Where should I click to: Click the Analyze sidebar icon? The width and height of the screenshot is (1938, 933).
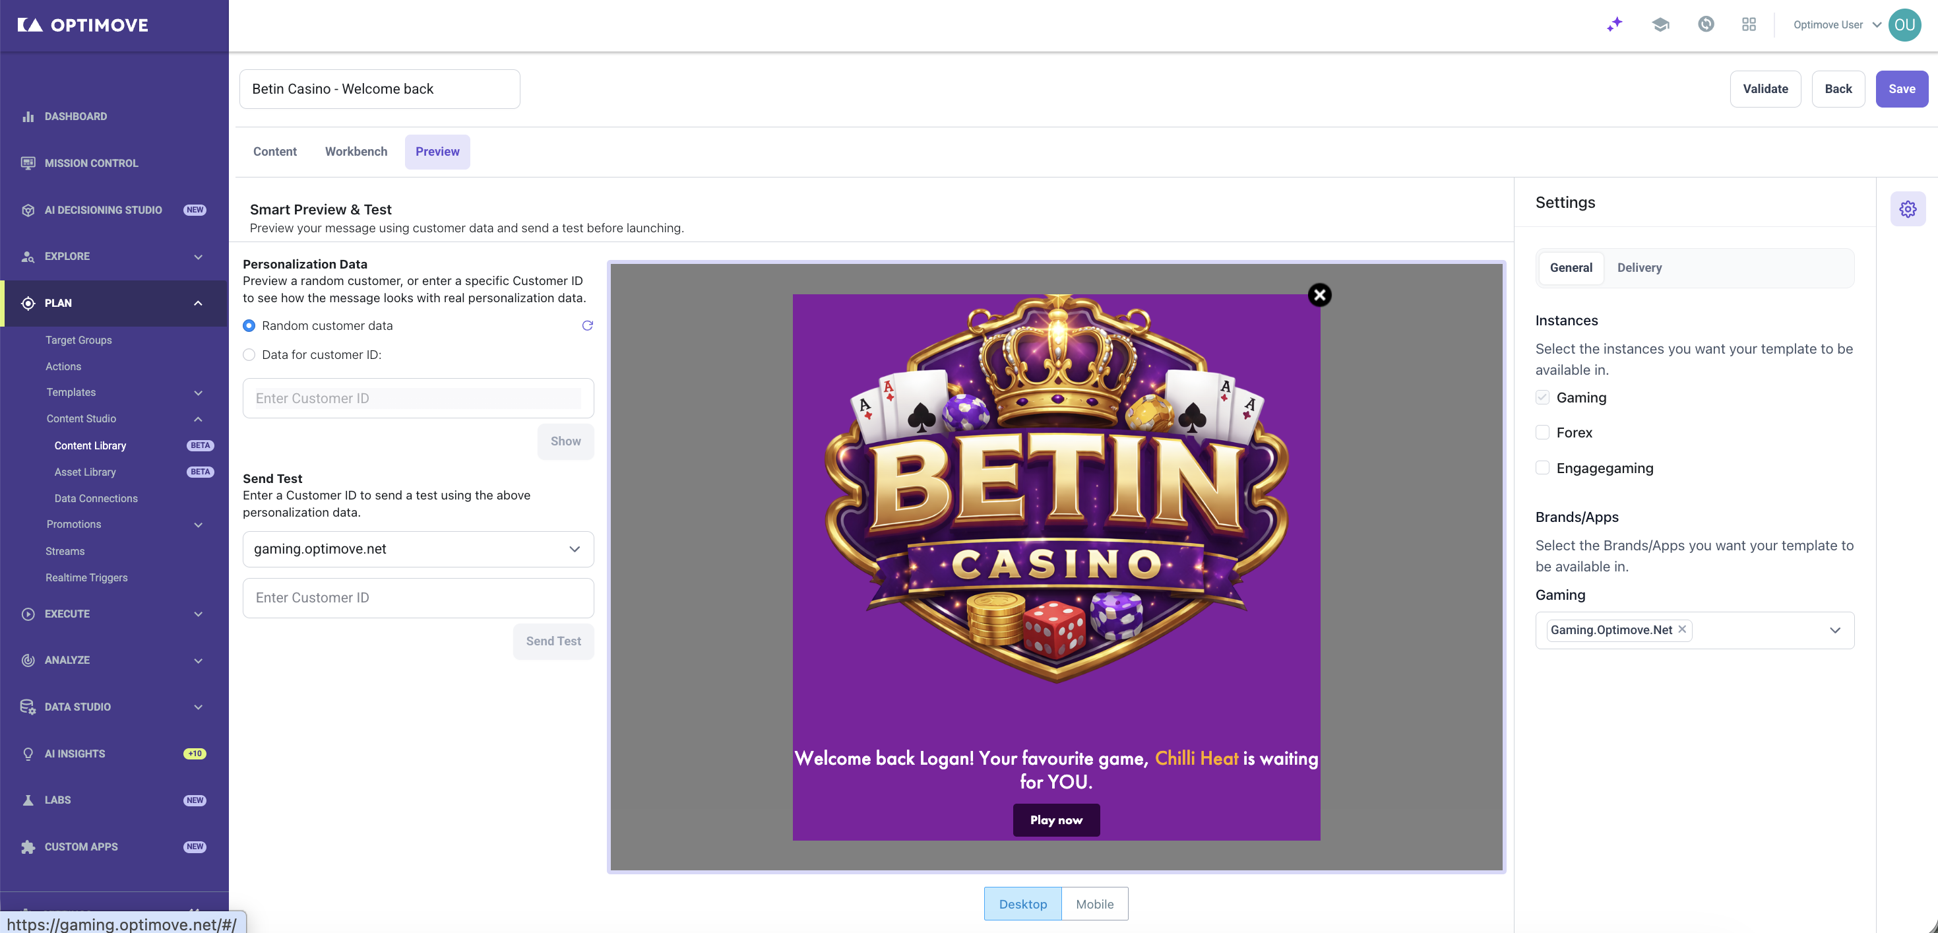28,660
